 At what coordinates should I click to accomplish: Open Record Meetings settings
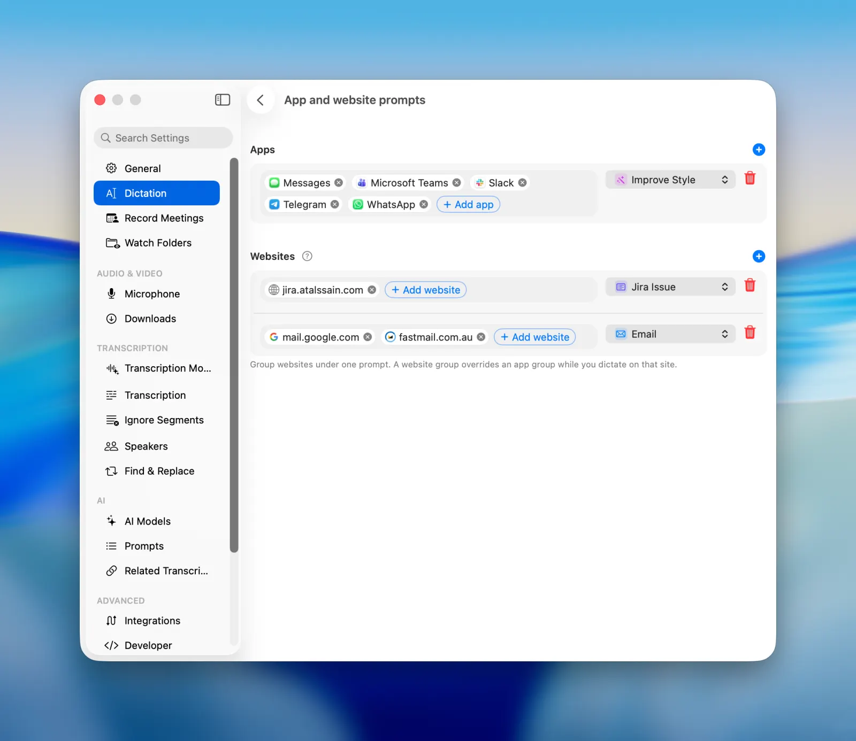pos(157,218)
